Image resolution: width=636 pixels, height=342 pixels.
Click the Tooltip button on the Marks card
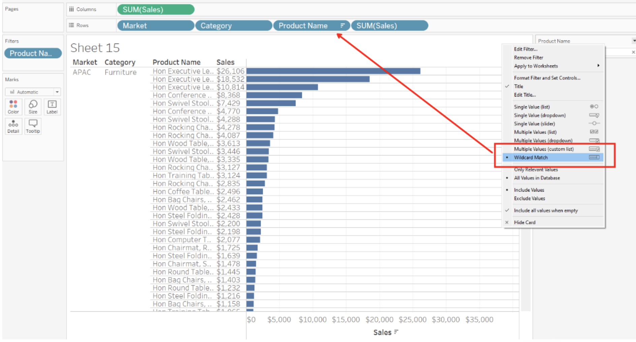[33, 126]
